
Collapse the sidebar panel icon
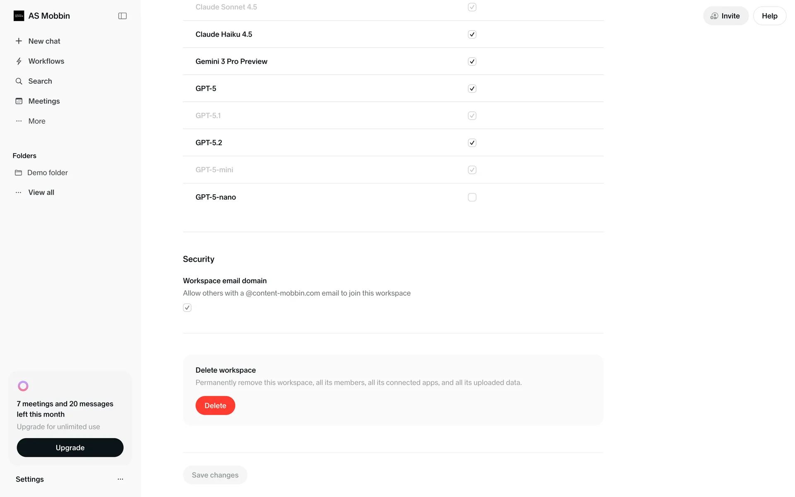[x=122, y=16]
